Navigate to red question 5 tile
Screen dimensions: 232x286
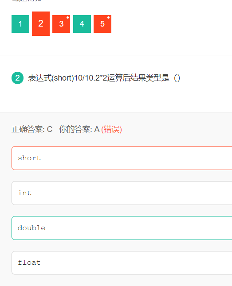point(102,24)
